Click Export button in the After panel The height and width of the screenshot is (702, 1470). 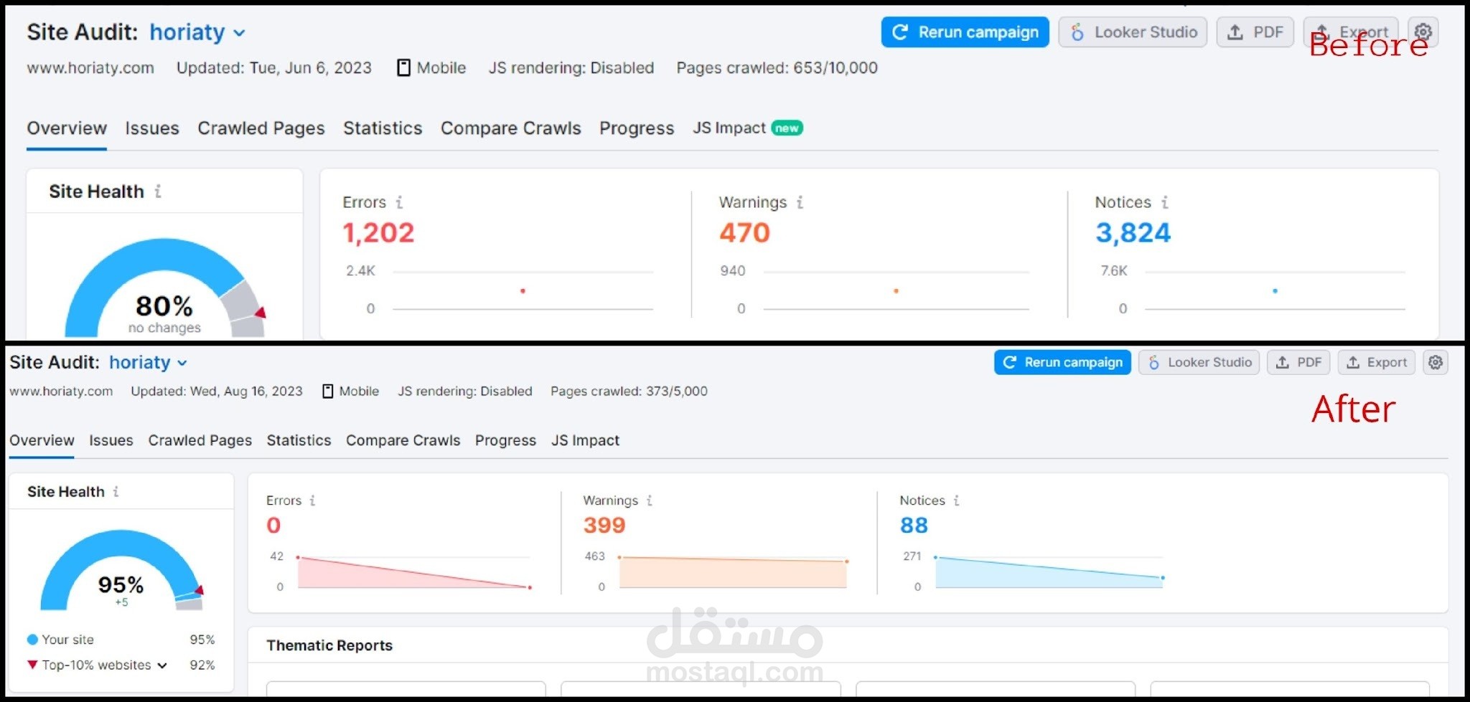(x=1377, y=362)
